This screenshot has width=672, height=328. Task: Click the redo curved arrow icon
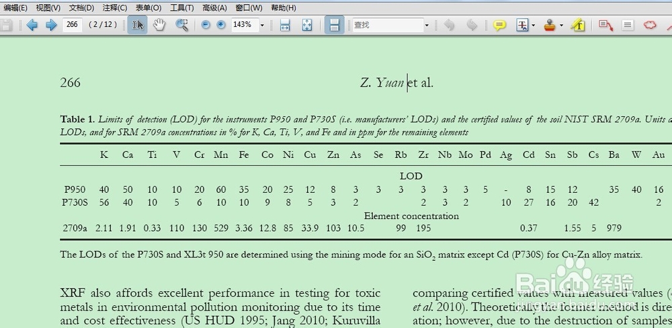coord(472,25)
